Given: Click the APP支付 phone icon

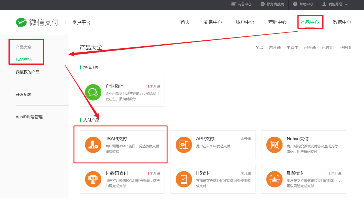Looking at the screenshot, I should coord(184,145).
